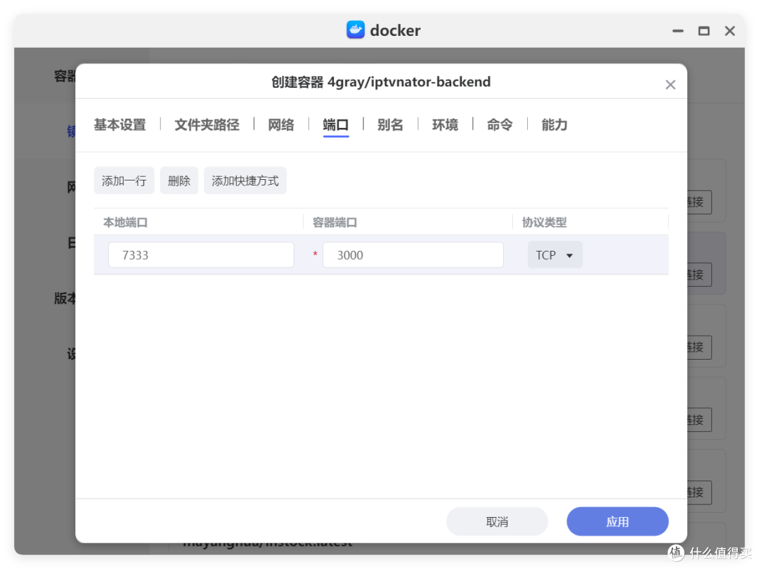This screenshot has height=569, width=759.
Task: Apply settings with the 应用 button
Action: pyautogui.click(x=617, y=521)
